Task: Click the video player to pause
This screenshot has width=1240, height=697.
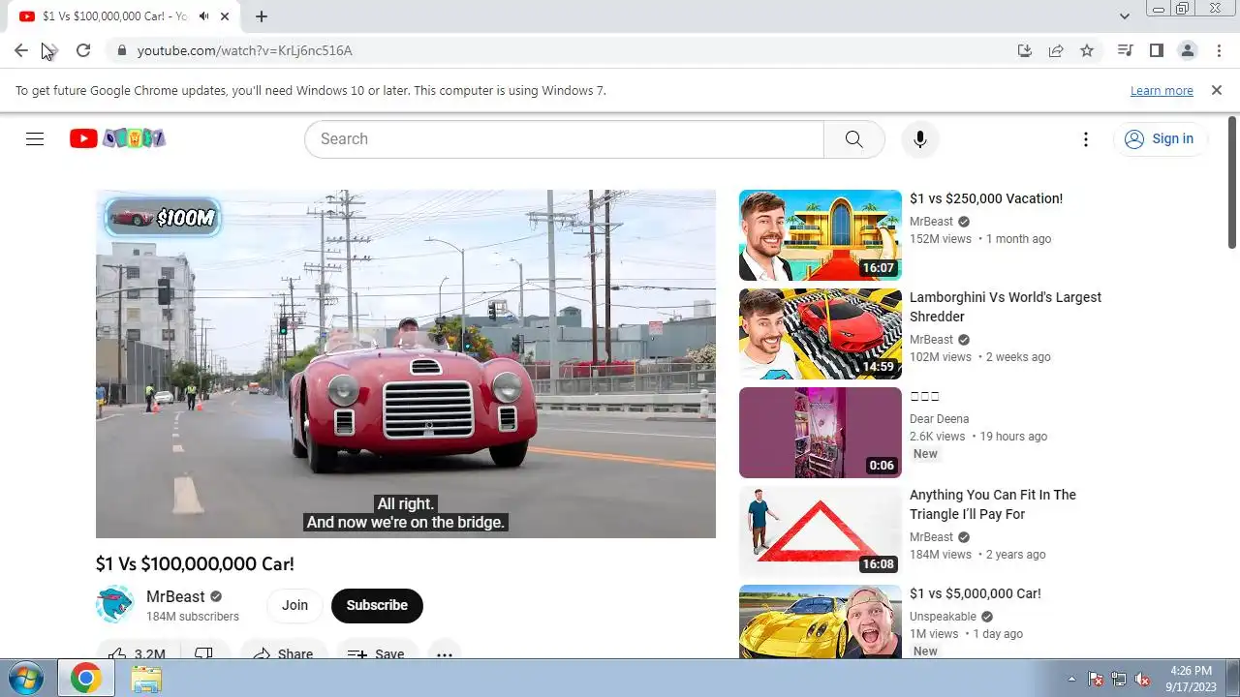Action: (x=406, y=364)
